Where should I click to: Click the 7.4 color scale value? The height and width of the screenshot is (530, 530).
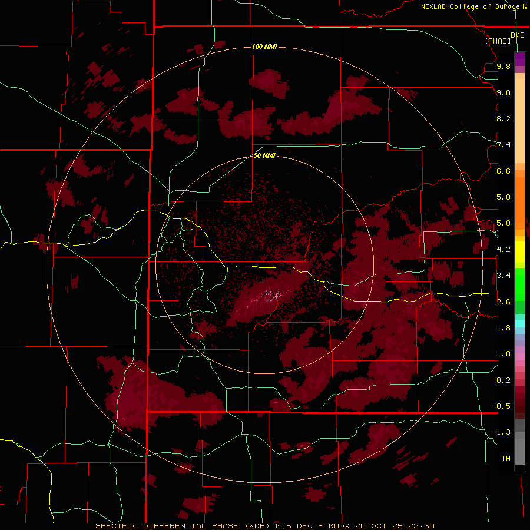click(x=503, y=145)
